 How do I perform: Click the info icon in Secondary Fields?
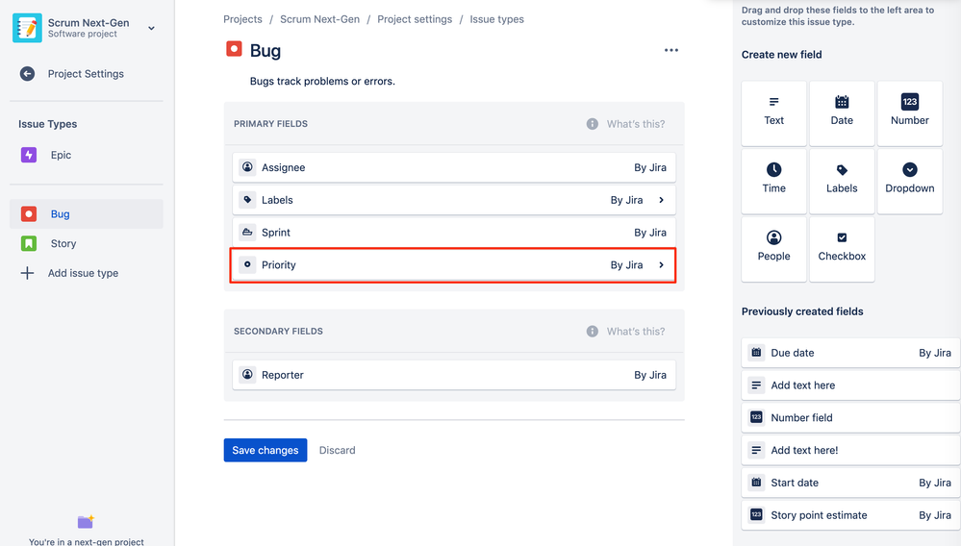click(592, 331)
